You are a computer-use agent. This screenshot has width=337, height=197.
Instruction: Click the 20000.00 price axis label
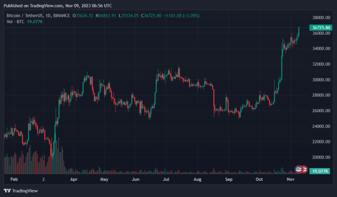(x=321, y=157)
